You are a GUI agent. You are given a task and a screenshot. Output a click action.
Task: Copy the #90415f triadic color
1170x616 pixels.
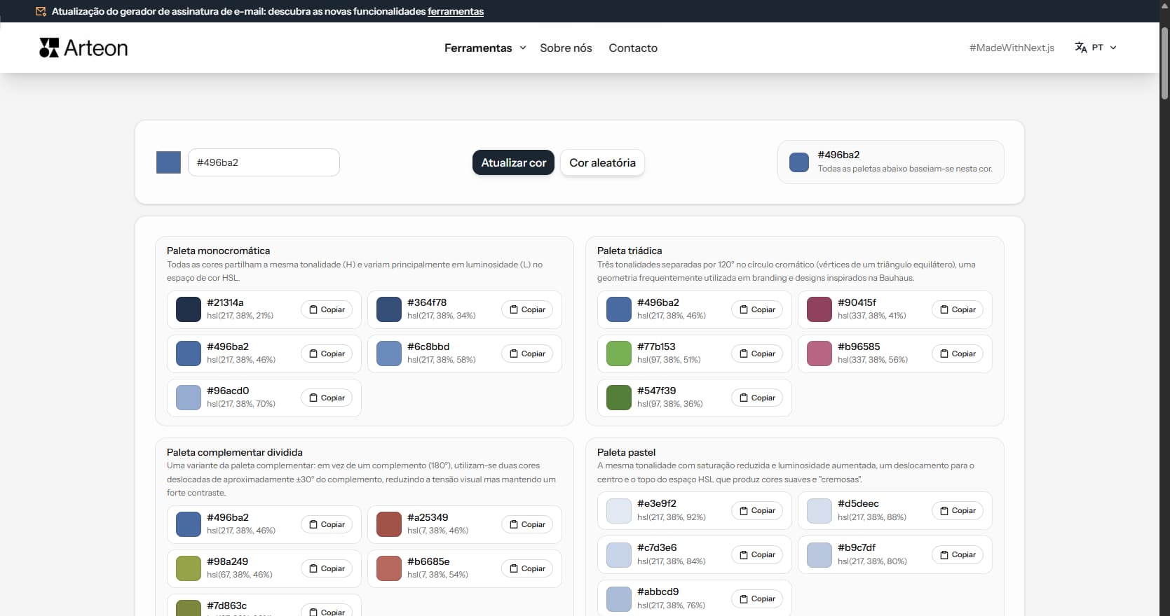coord(957,309)
